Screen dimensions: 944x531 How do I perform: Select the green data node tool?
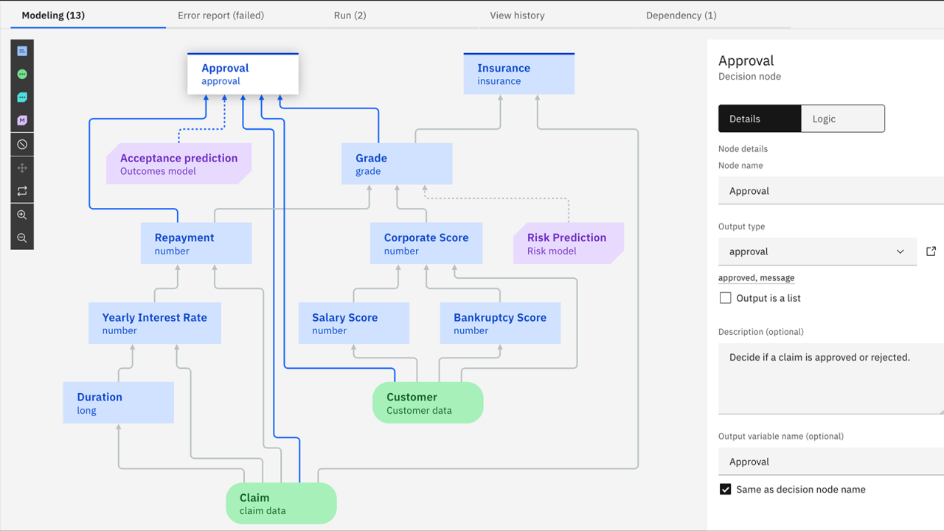tap(21, 74)
